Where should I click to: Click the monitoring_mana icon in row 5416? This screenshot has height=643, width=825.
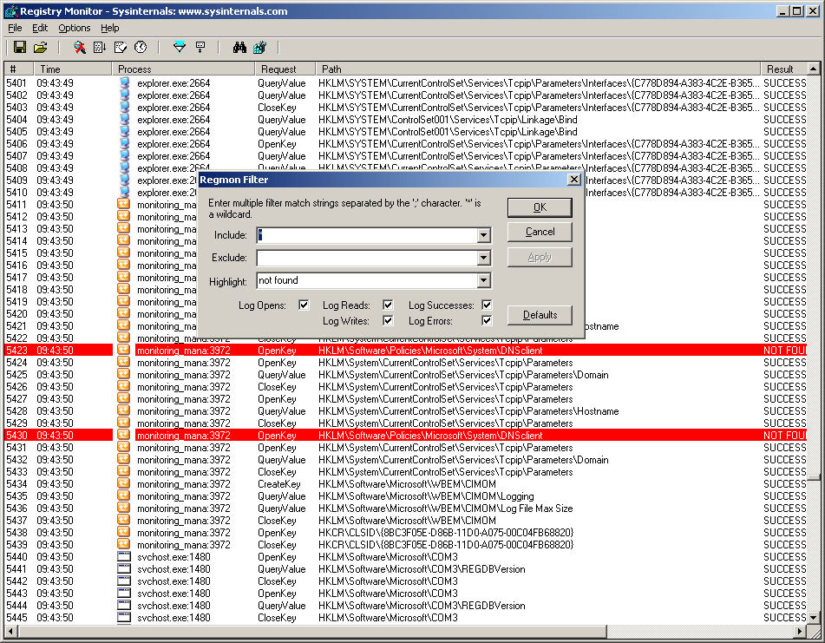click(x=124, y=266)
